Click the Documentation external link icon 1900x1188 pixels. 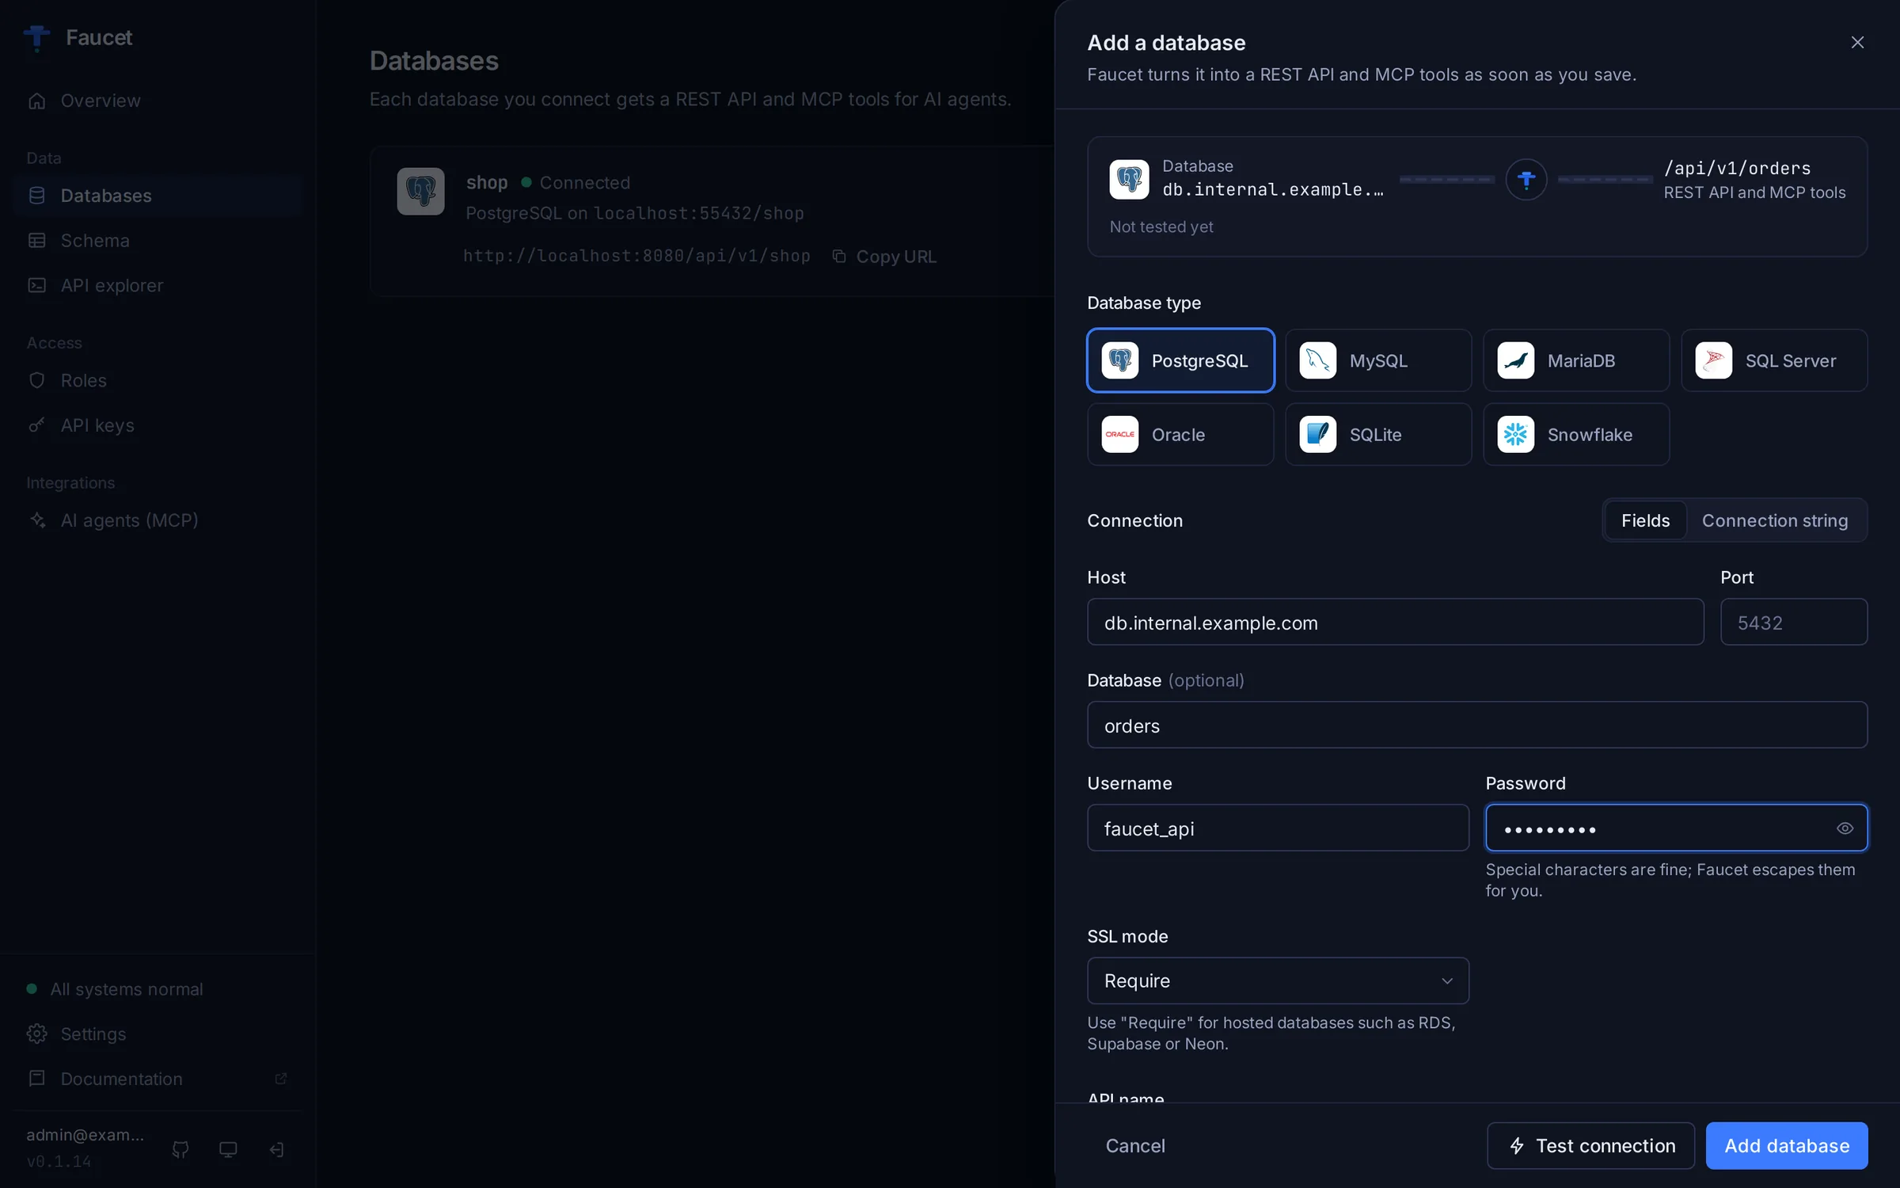280,1079
